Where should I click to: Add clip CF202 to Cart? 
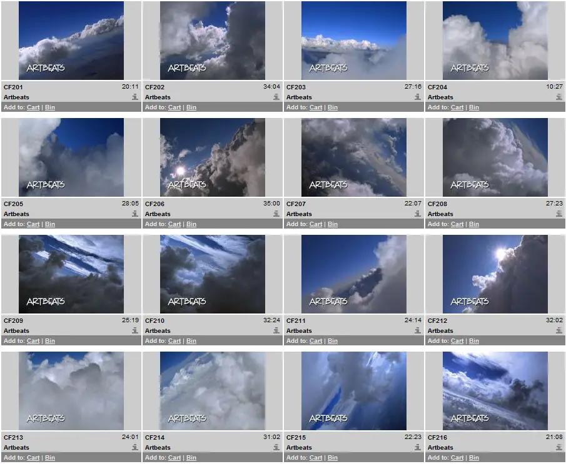[174, 107]
